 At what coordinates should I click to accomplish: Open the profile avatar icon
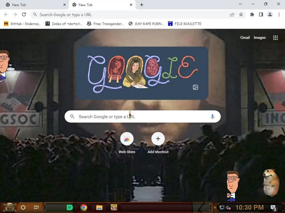point(270,14)
